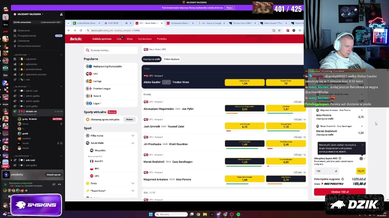389x218 pixels.
Task: Click the Drużyna, turniej search field
Action: pyautogui.click(x=111, y=50)
